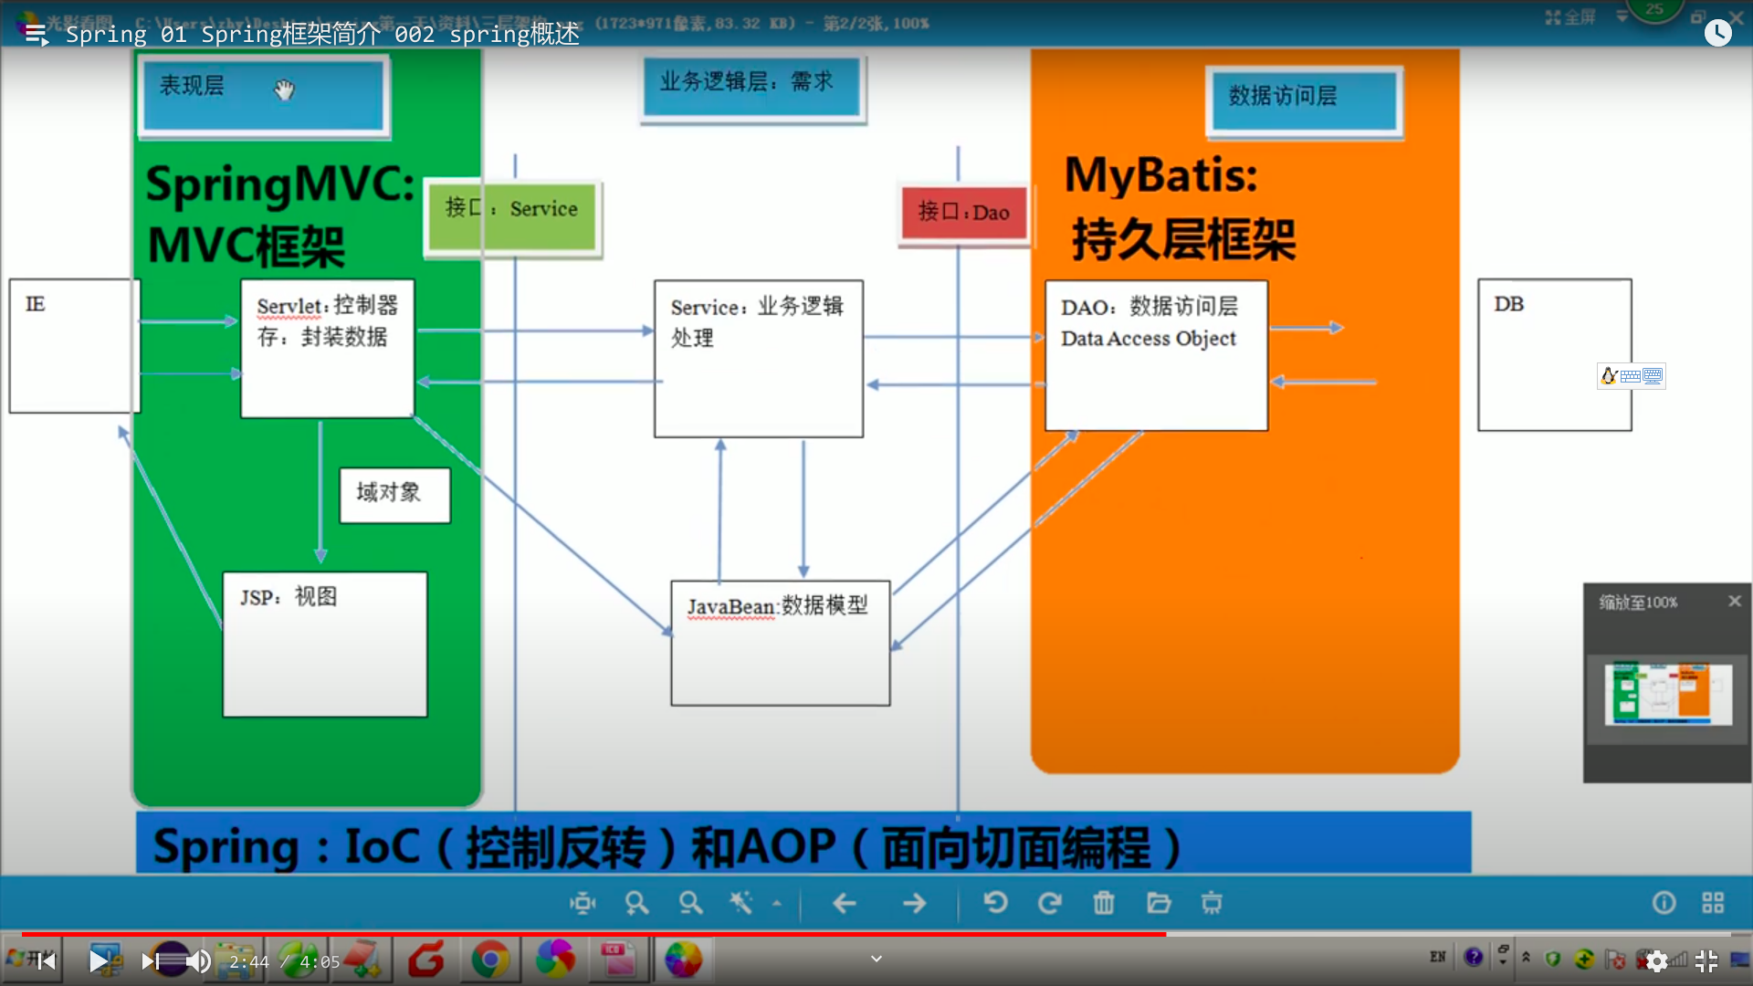The image size is (1753, 986).
Task: Click the rotate clockwise icon
Action: pyautogui.click(x=1050, y=904)
